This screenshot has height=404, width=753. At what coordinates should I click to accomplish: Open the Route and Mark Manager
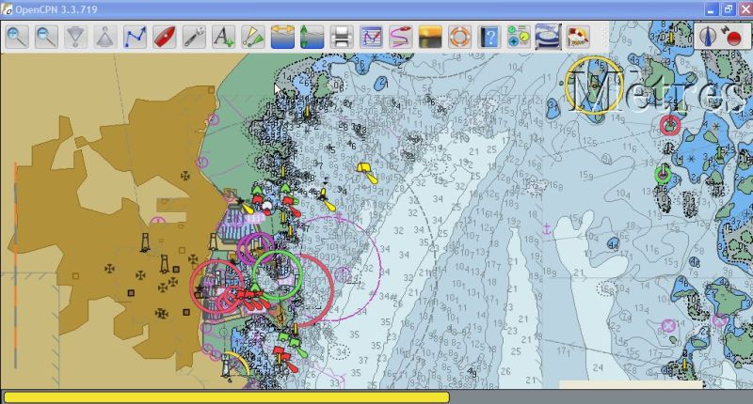click(371, 38)
